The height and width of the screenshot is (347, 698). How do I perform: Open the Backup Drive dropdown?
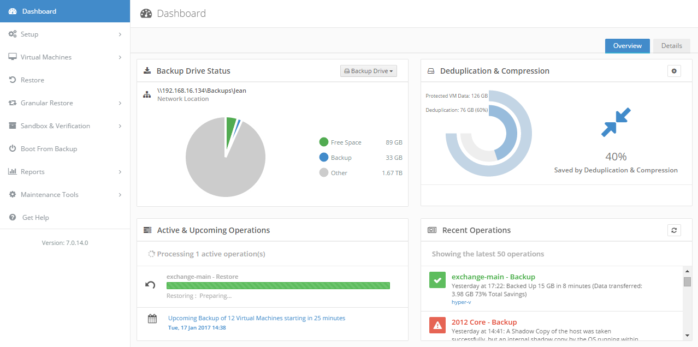coord(368,71)
